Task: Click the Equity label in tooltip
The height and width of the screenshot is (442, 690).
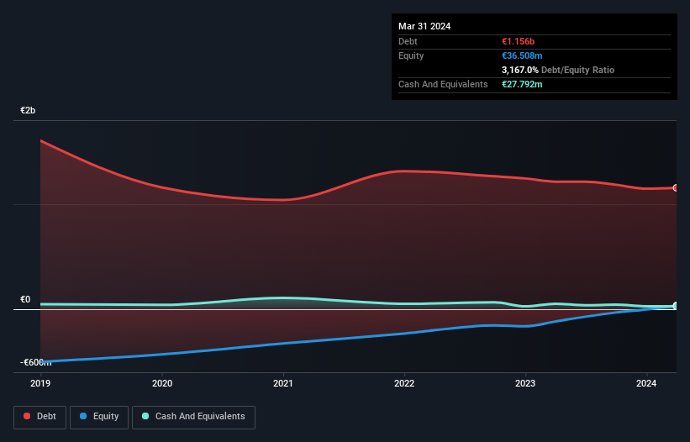Action: [x=411, y=55]
